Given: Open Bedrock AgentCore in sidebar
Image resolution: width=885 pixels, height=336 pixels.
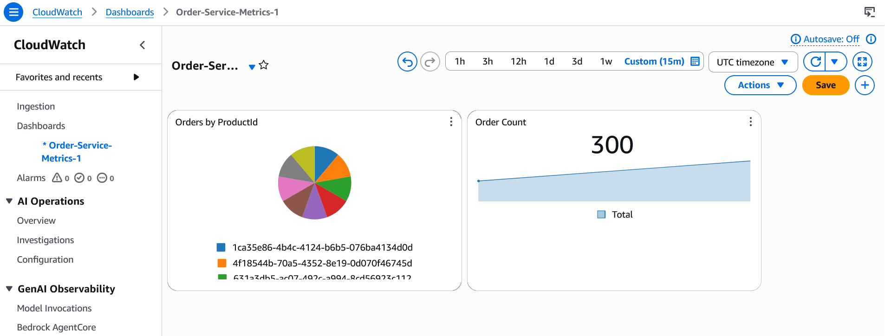Looking at the screenshot, I should [x=56, y=327].
